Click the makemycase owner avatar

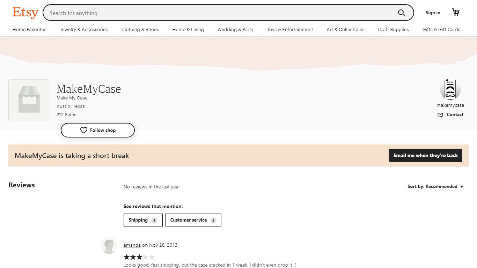click(450, 90)
